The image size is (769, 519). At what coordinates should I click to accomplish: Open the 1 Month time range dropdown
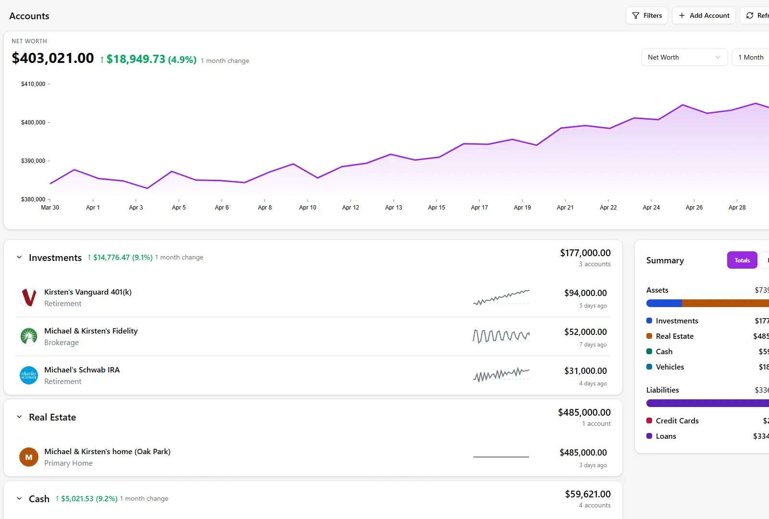pos(751,57)
